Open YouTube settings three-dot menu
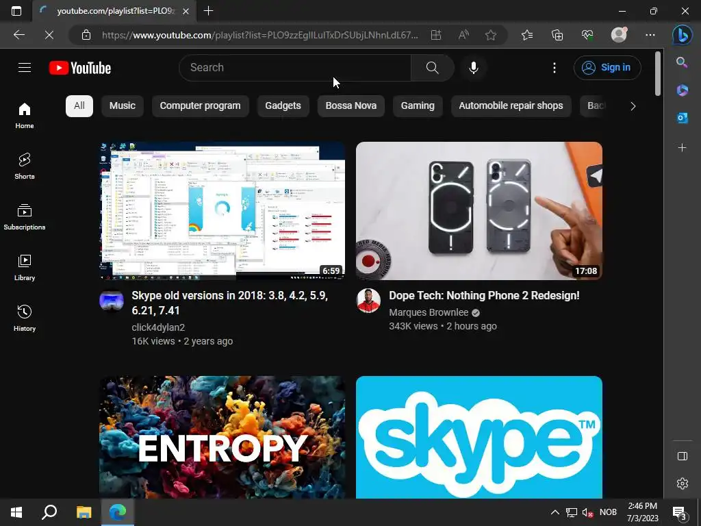This screenshot has height=526, width=701. 555,68
